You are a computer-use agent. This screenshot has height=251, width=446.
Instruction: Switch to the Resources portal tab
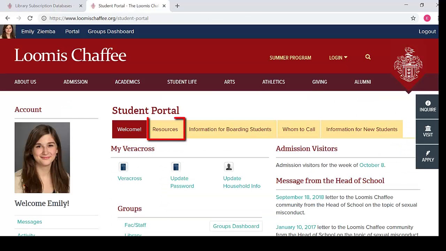coord(165,129)
